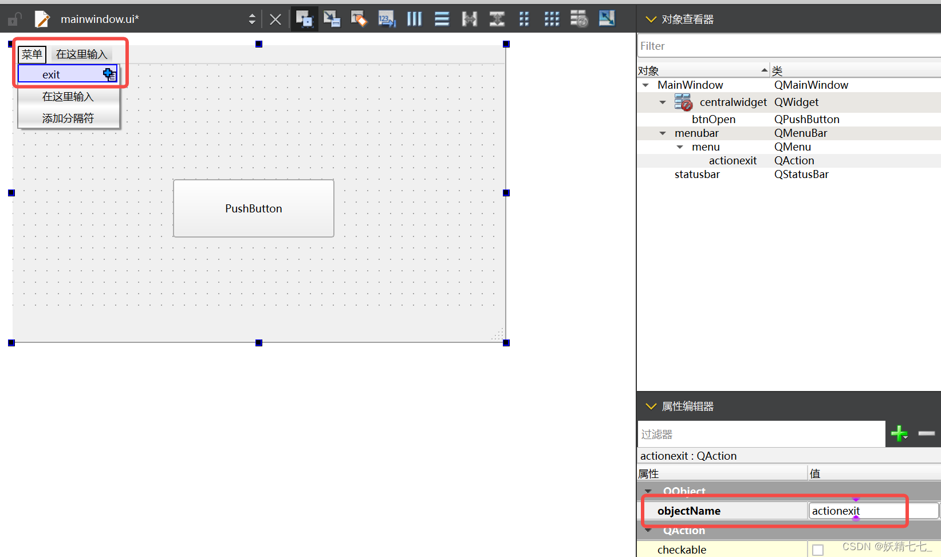This screenshot has height=557, width=941.
Task: Open the 菜单 menu in the form
Action: click(x=32, y=54)
